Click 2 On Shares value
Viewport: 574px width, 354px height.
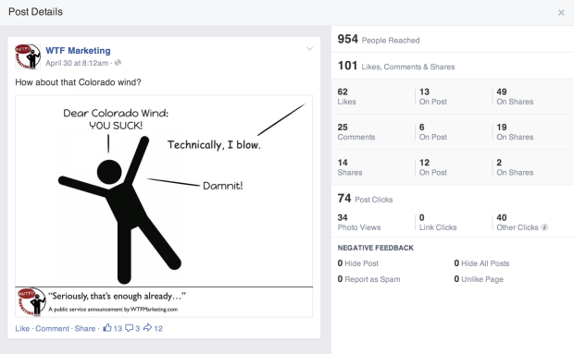[515, 167]
